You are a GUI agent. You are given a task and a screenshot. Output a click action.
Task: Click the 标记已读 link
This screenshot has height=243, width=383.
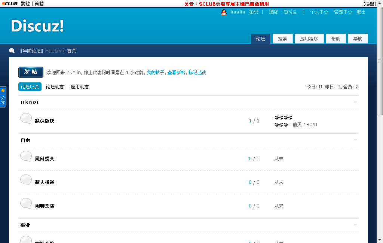(x=197, y=73)
